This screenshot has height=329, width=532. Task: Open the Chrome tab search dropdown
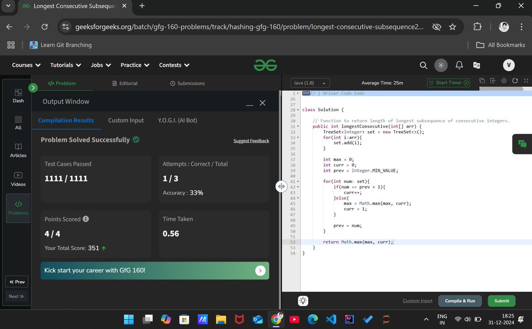pyautogui.click(x=9, y=6)
